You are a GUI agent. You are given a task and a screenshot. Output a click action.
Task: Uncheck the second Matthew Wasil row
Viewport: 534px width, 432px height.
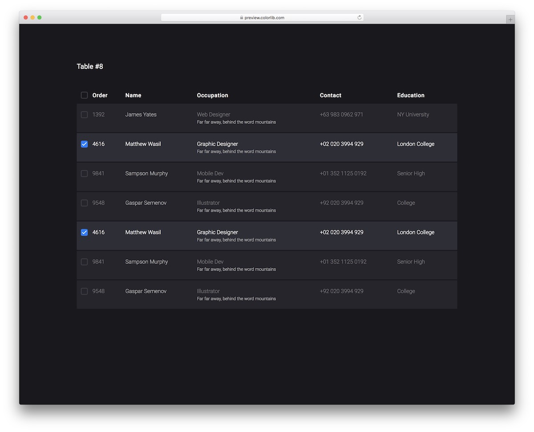tap(84, 232)
